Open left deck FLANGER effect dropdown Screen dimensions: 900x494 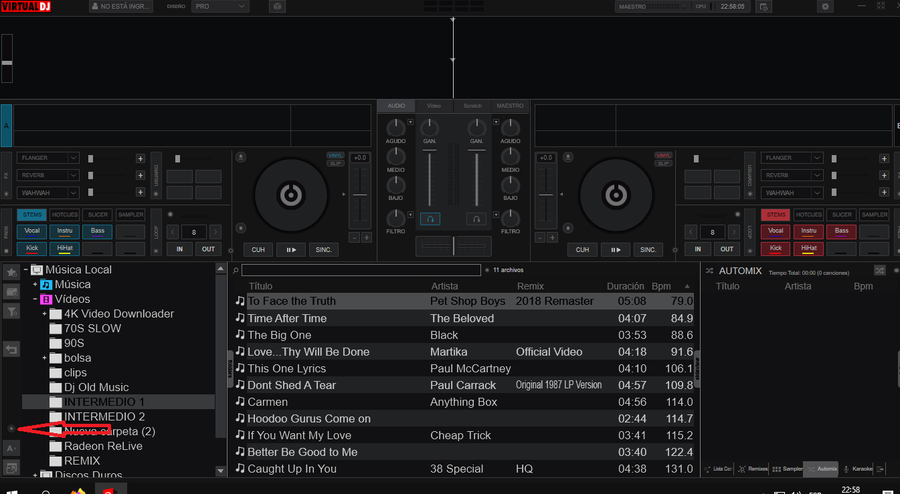pos(48,158)
